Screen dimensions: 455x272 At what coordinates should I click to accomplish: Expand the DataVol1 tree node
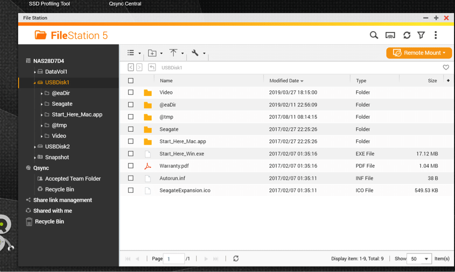[35, 72]
